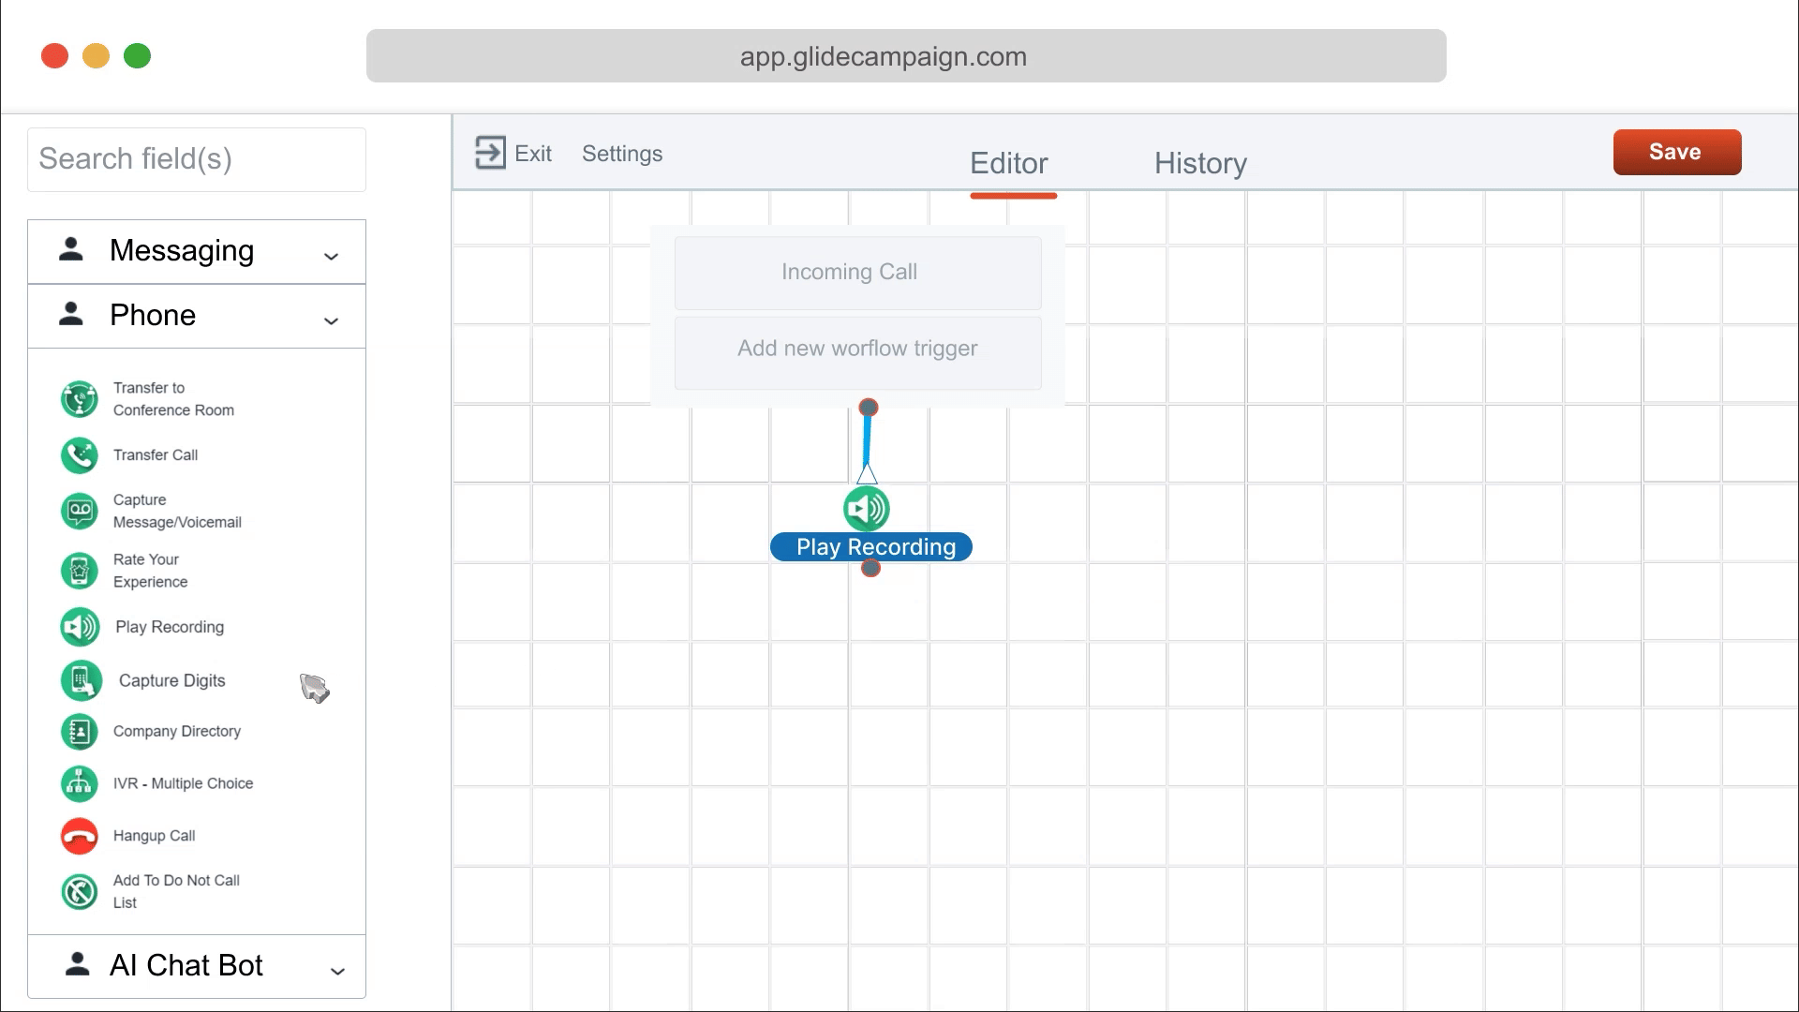
Task: Click the red Hangup Call icon
Action: pyautogui.click(x=80, y=836)
